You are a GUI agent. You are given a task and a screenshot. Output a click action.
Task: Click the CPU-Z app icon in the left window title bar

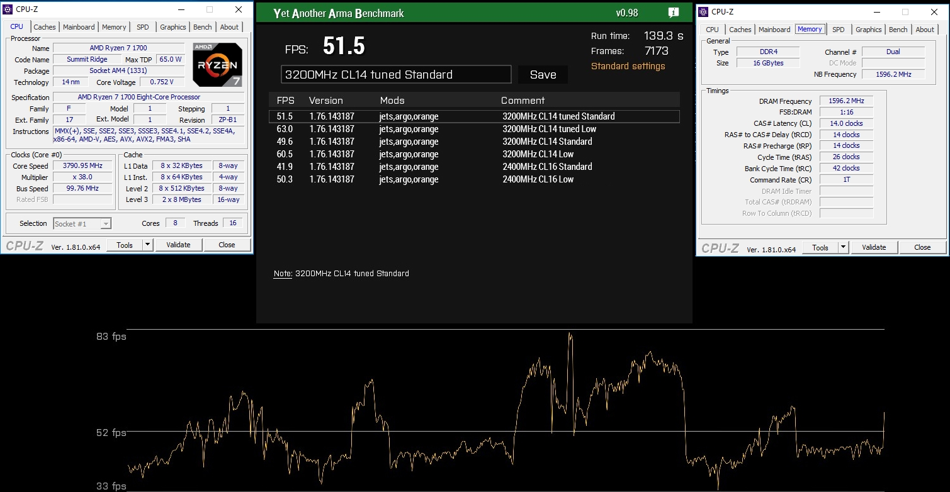8,9
